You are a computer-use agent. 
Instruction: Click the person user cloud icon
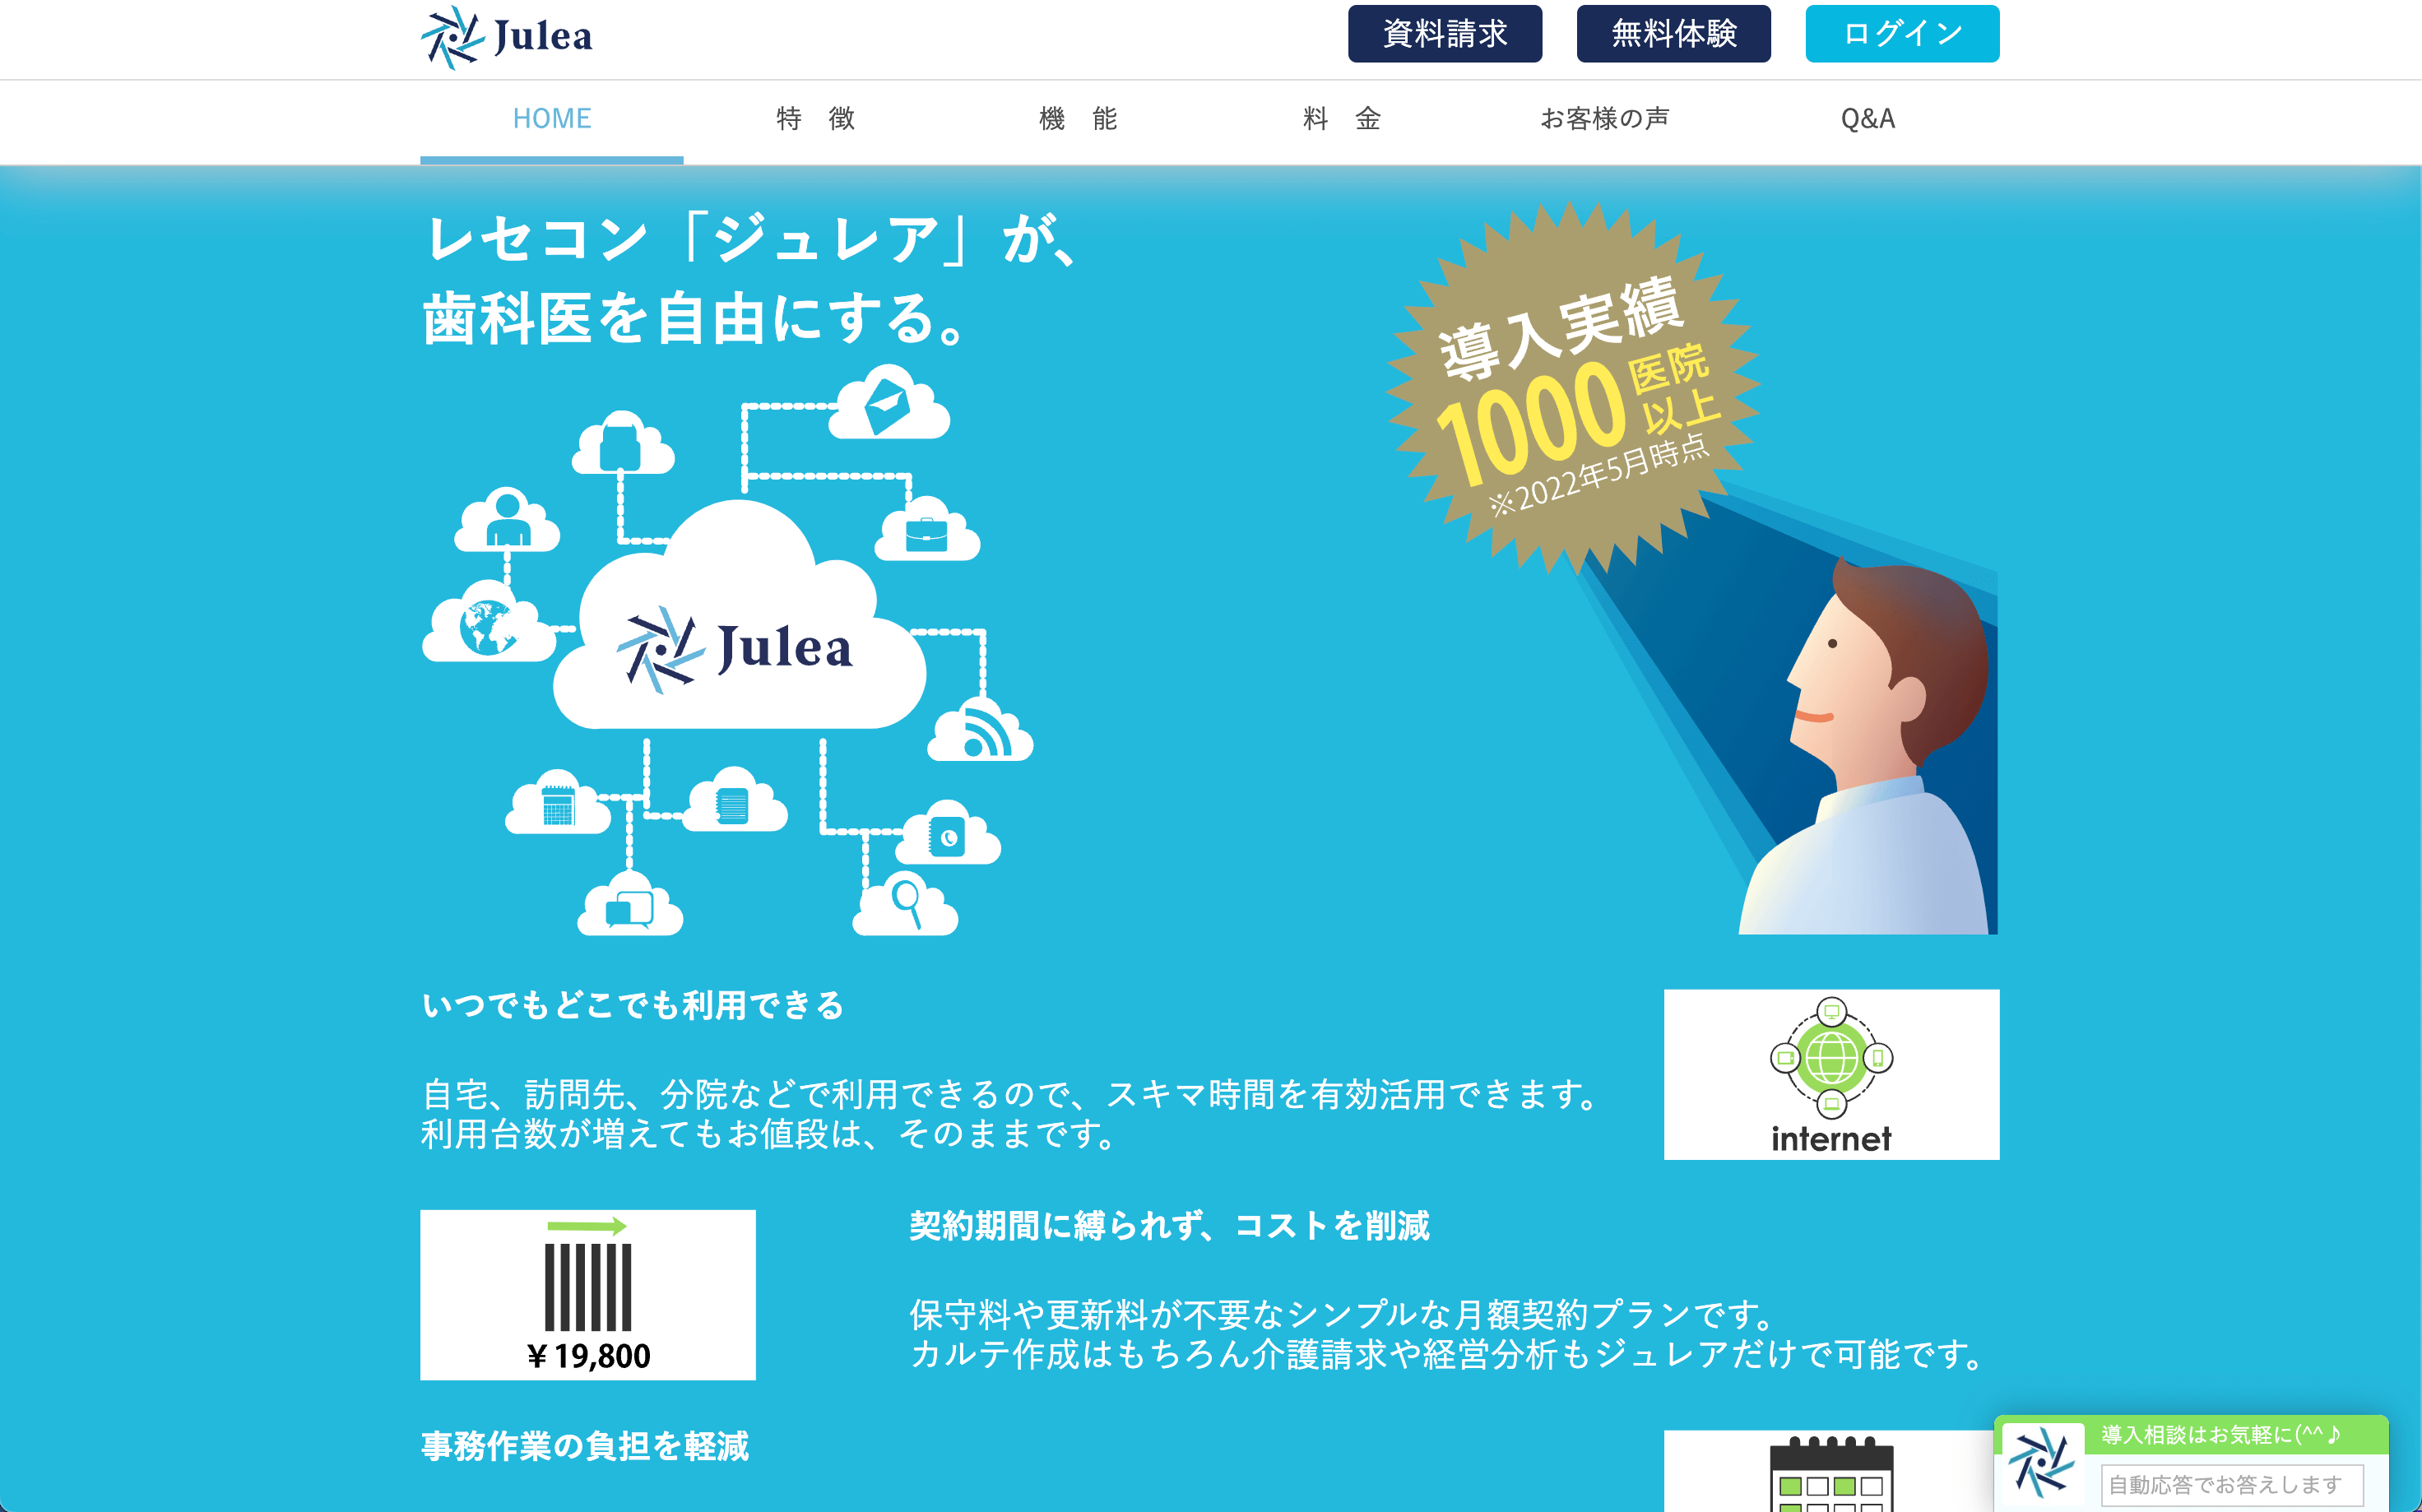tap(507, 520)
